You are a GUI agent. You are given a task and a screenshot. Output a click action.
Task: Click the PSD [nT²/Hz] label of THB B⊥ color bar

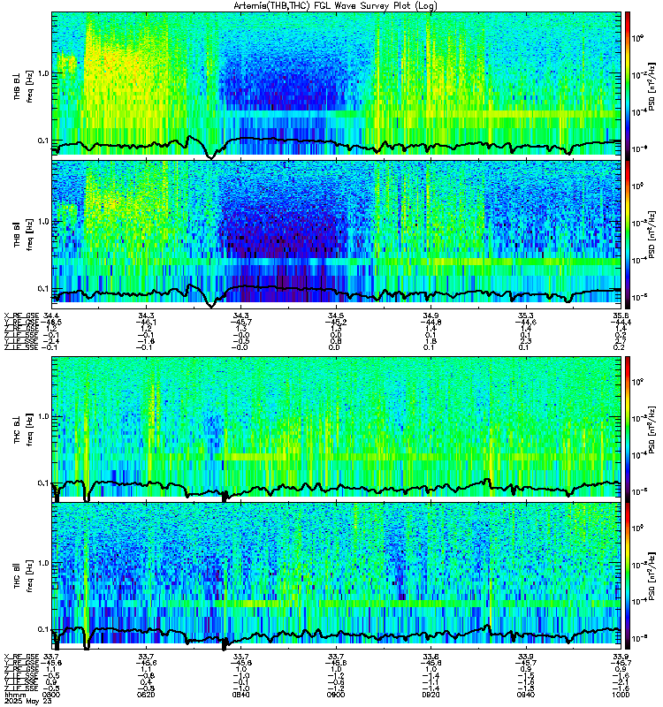[652, 86]
